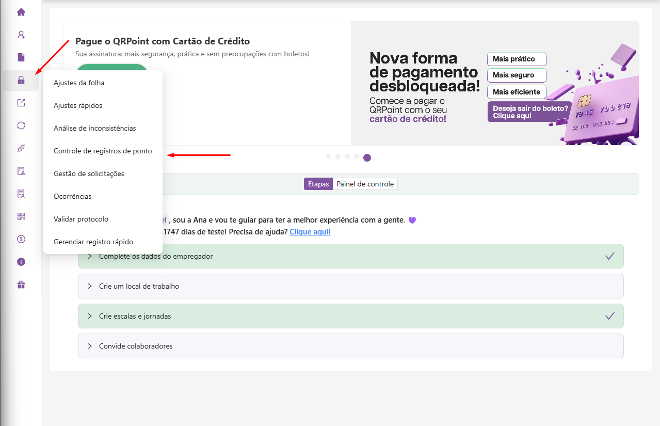Open the export arrow sidebar icon
660x426 pixels.
(x=21, y=103)
